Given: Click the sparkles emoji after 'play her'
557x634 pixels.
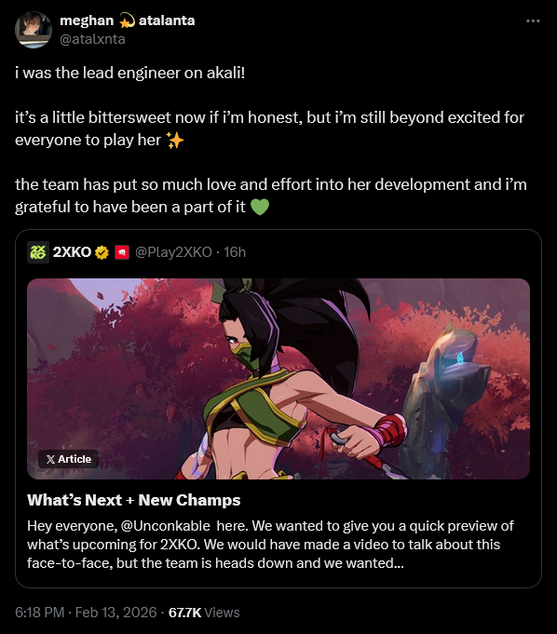Looking at the screenshot, I should [x=175, y=141].
